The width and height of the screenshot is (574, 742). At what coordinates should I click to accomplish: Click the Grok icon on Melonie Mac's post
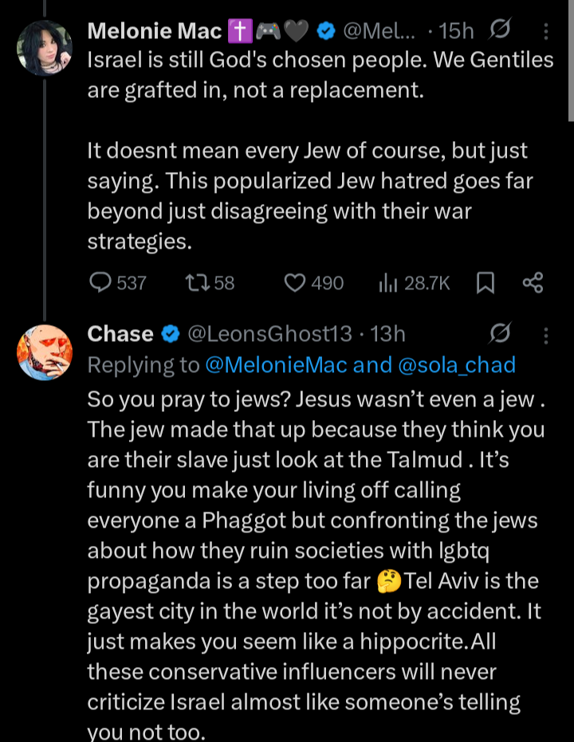[499, 31]
